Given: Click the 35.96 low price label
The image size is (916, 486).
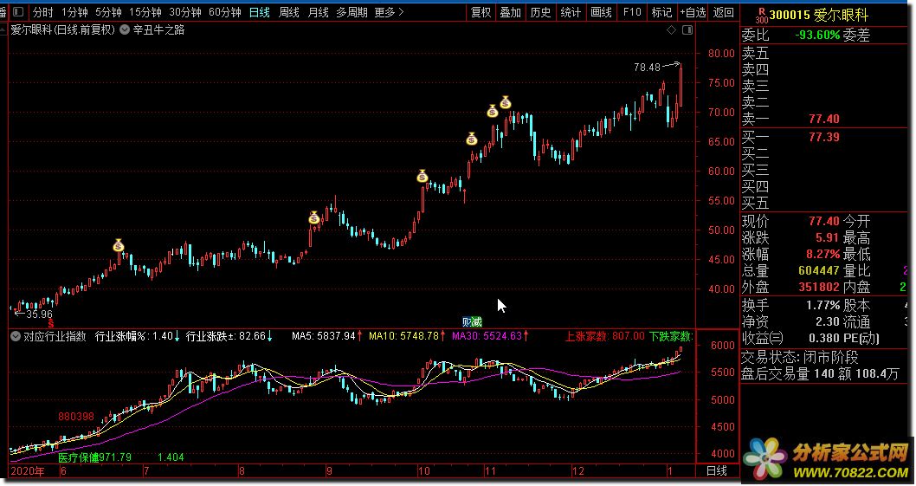Looking at the screenshot, I should (39, 314).
